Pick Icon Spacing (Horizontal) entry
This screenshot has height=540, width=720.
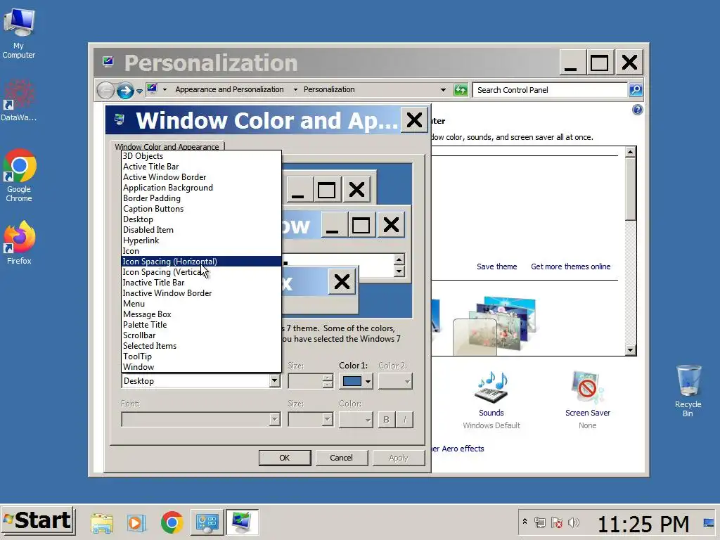tap(201, 262)
